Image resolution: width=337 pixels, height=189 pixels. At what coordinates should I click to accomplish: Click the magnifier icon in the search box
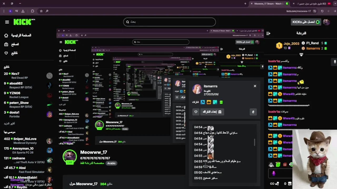tap(128, 22)
